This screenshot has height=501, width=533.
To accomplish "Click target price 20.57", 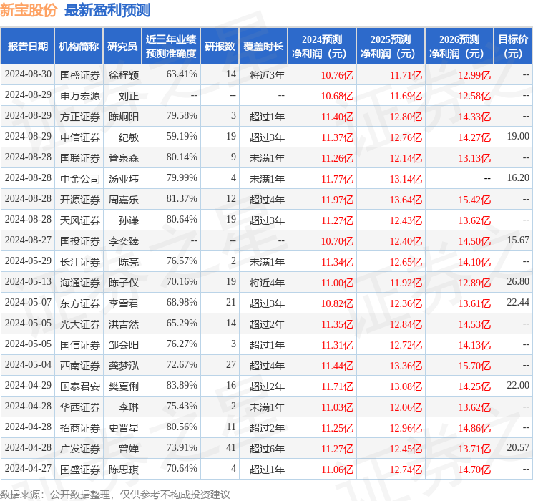I will (518, 447).
